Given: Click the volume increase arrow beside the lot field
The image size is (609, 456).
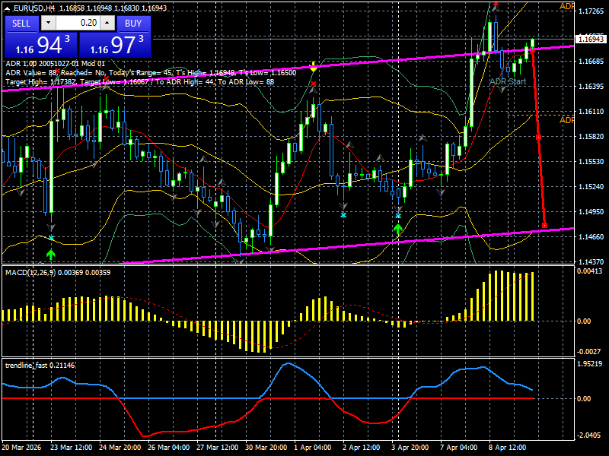Looking at the screenshot, I should [x=105, y=24].
